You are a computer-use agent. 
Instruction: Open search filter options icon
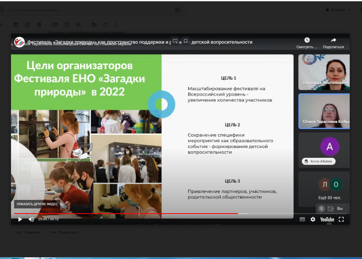[x=177, y=10]
